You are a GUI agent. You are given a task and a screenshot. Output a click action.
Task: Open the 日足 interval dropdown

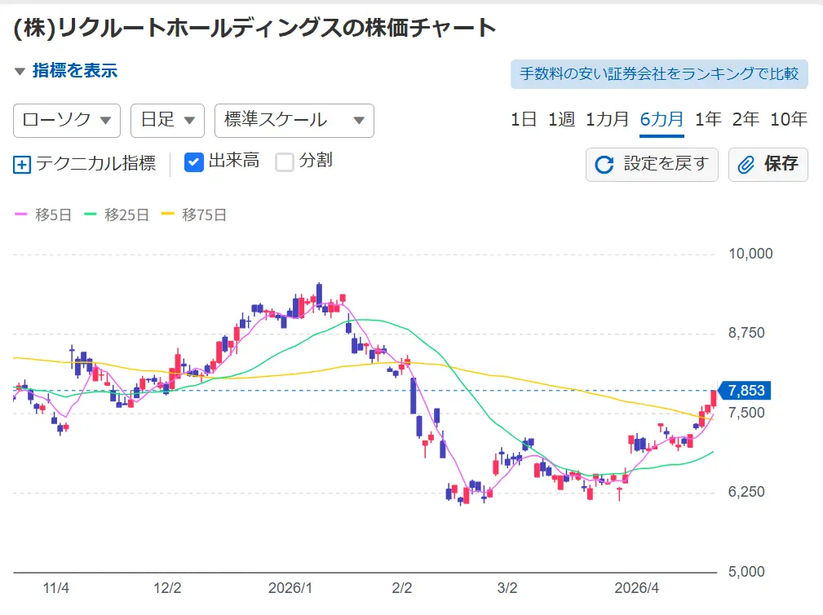166,121
